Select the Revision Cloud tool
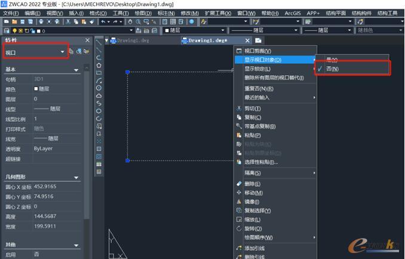 pos(99,95)
